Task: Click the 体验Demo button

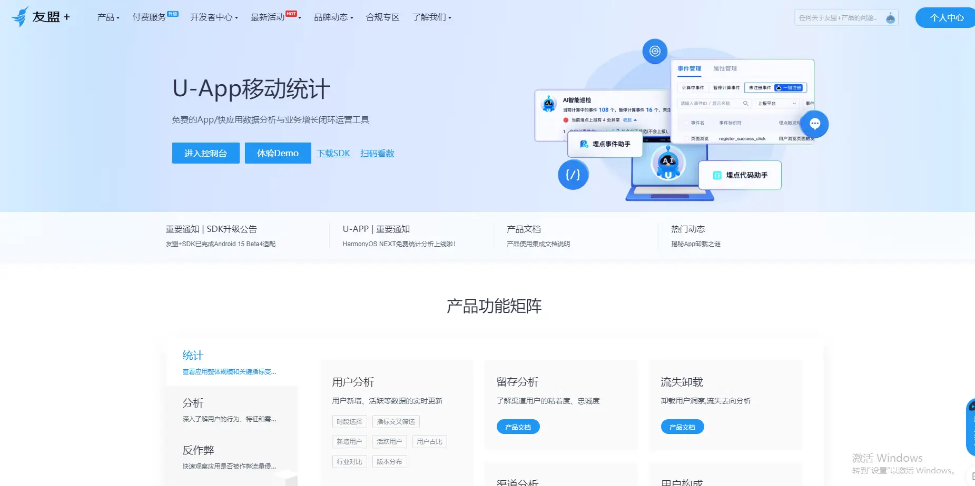Action: [278, 153]
